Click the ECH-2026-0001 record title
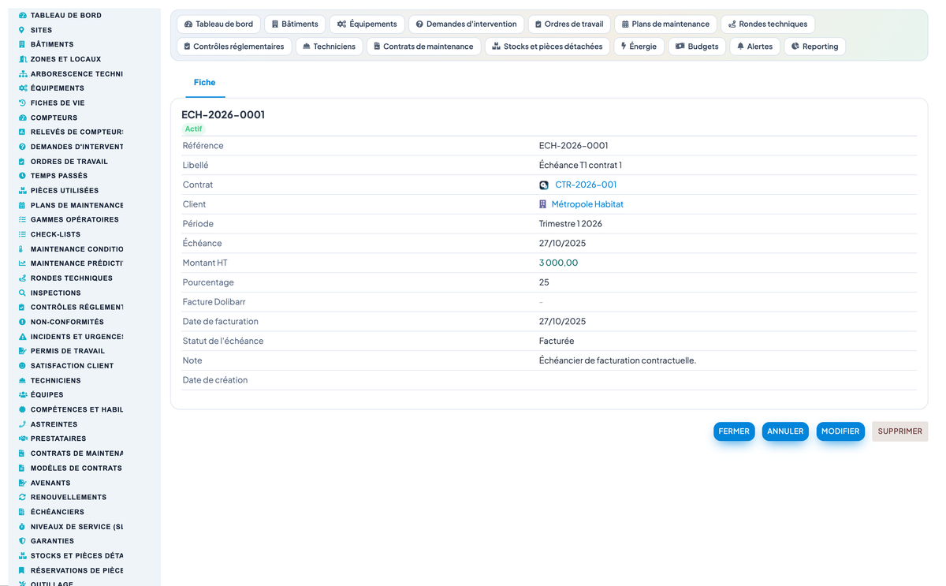Viewport: 946px width, 586px height. click(x=223, y=115)
